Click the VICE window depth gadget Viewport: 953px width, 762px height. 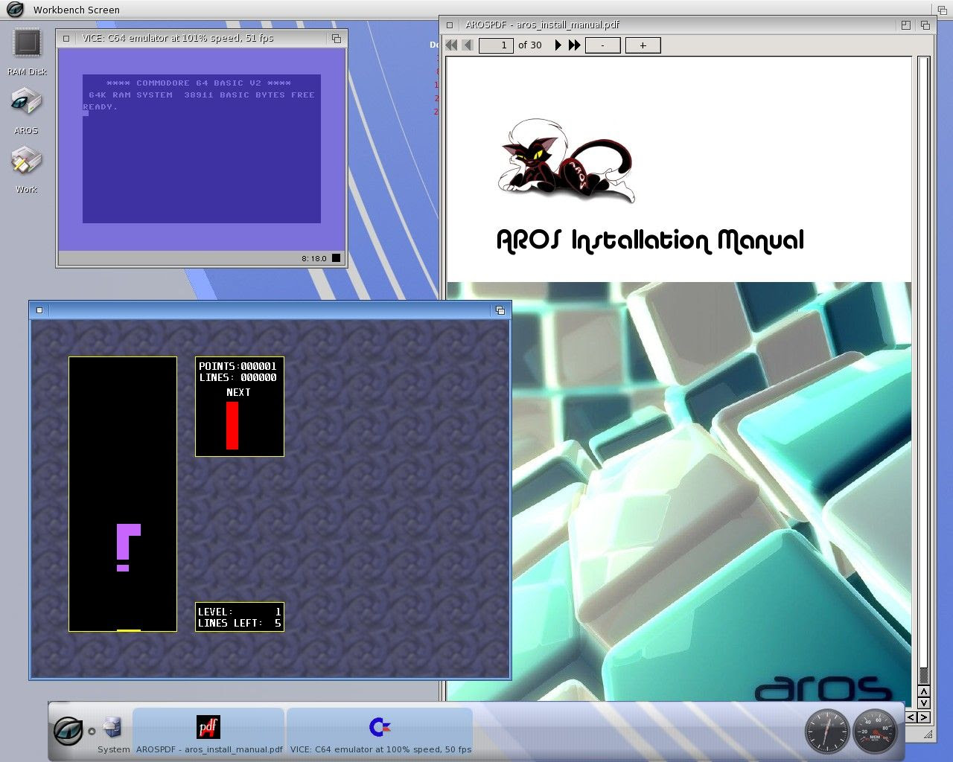click(337, 38)
